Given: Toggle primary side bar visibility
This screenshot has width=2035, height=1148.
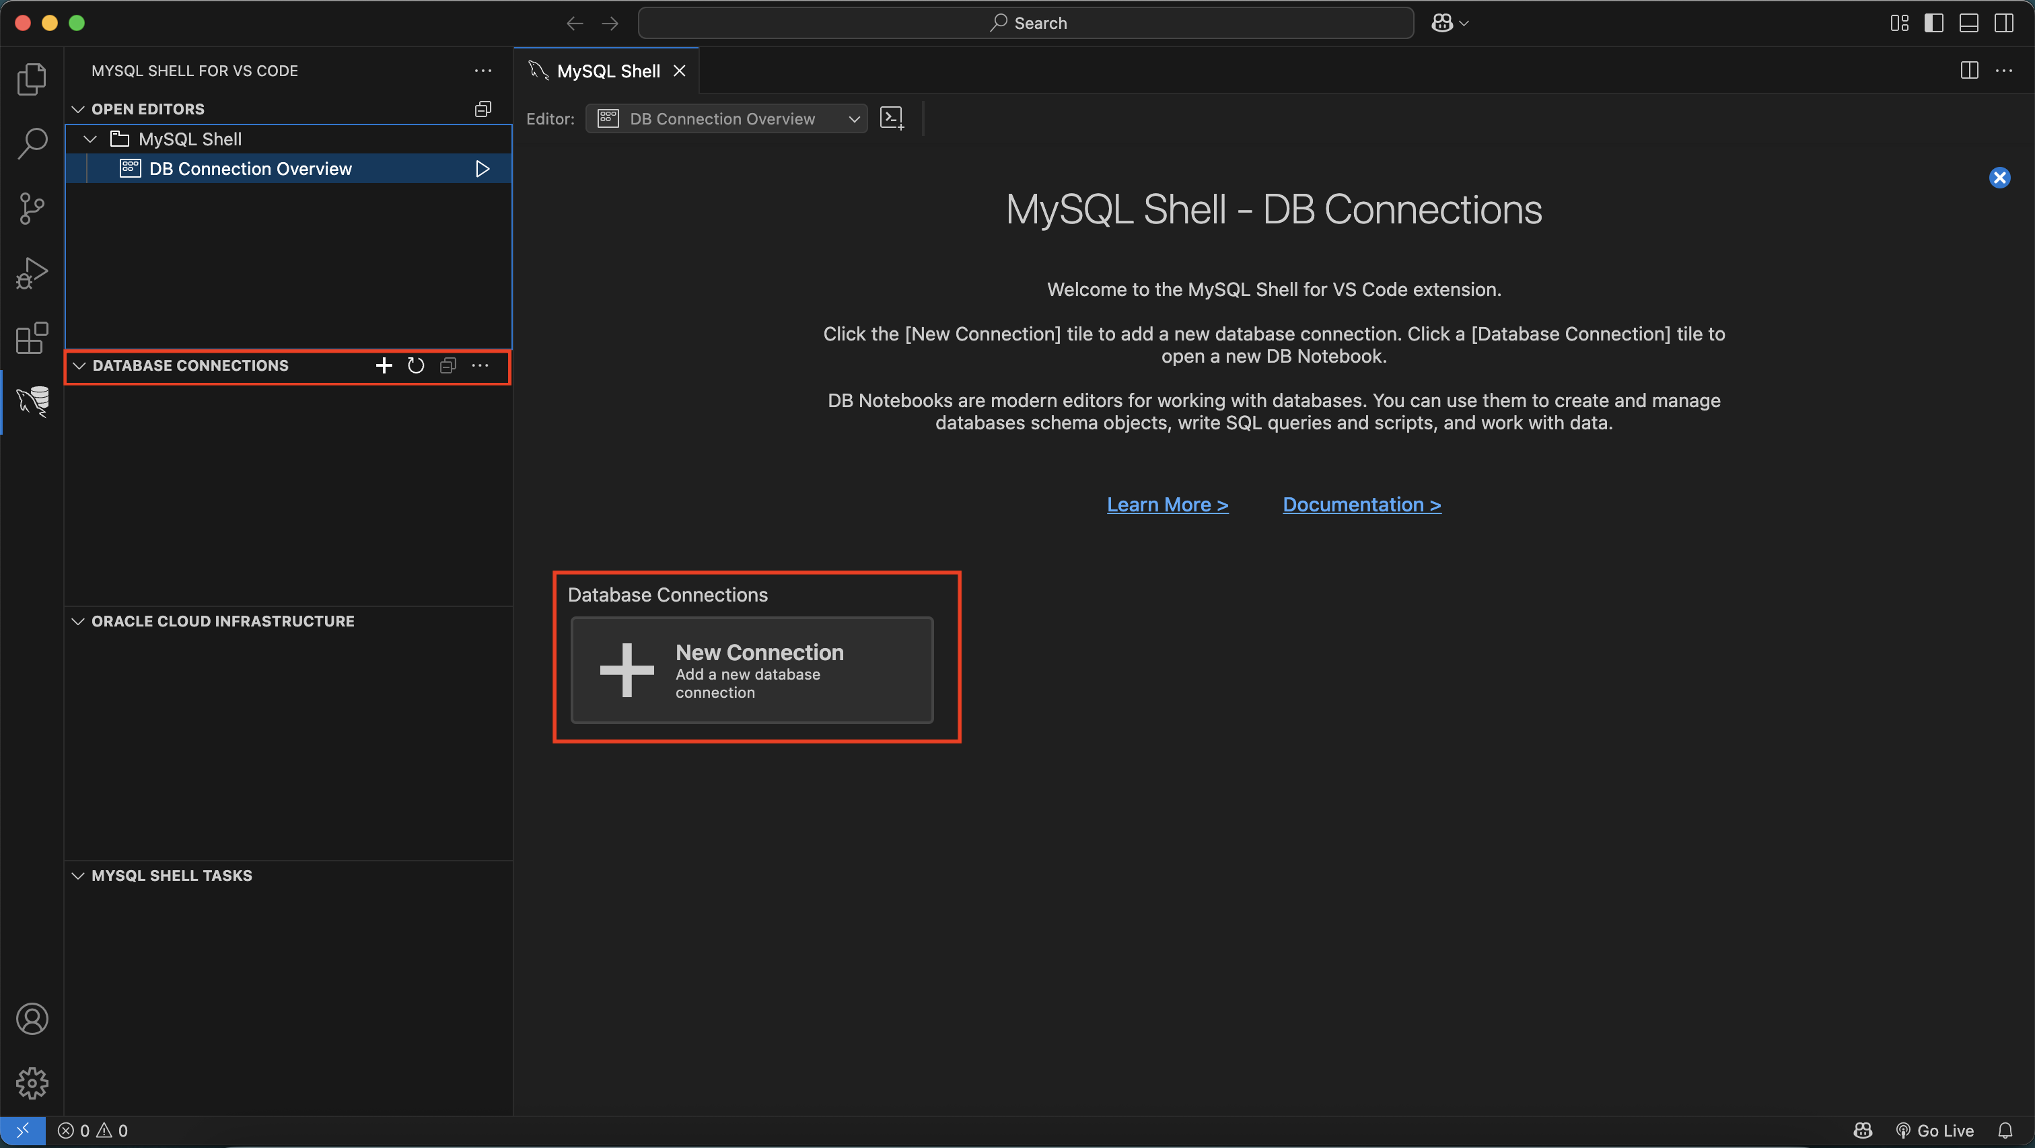Looking at the screenshot, I should click(x=1933, y=23).
